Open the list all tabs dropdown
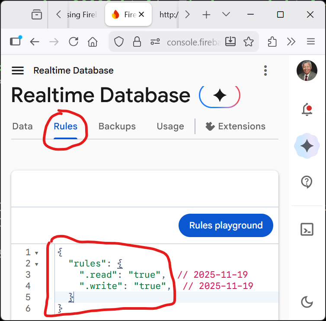The image size is (326, 321). click(226, 15)
